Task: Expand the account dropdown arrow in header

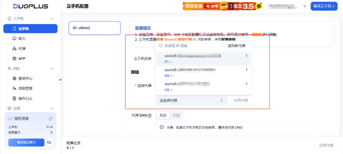Action: (304, 6)
